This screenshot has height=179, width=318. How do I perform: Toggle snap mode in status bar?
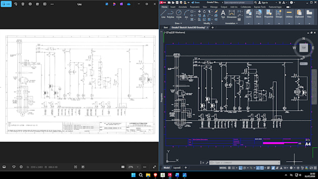pos(233,168)
